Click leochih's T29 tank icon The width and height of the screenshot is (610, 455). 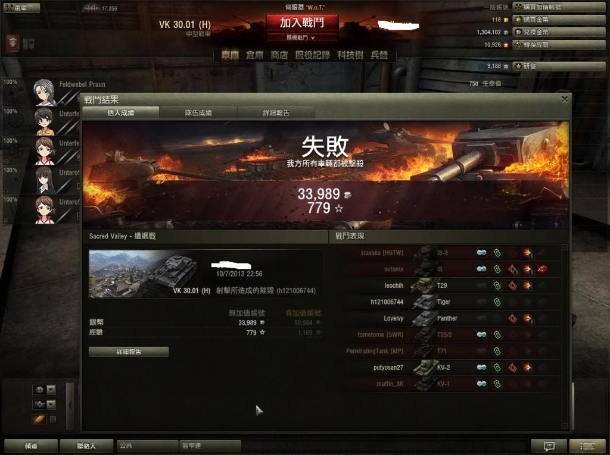coord(423,285)
